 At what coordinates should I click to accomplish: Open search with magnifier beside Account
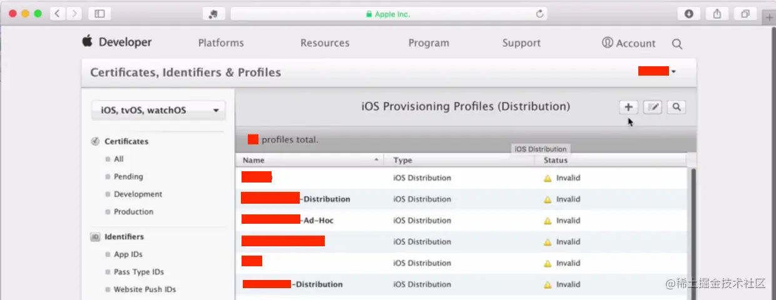coord(676,44)
